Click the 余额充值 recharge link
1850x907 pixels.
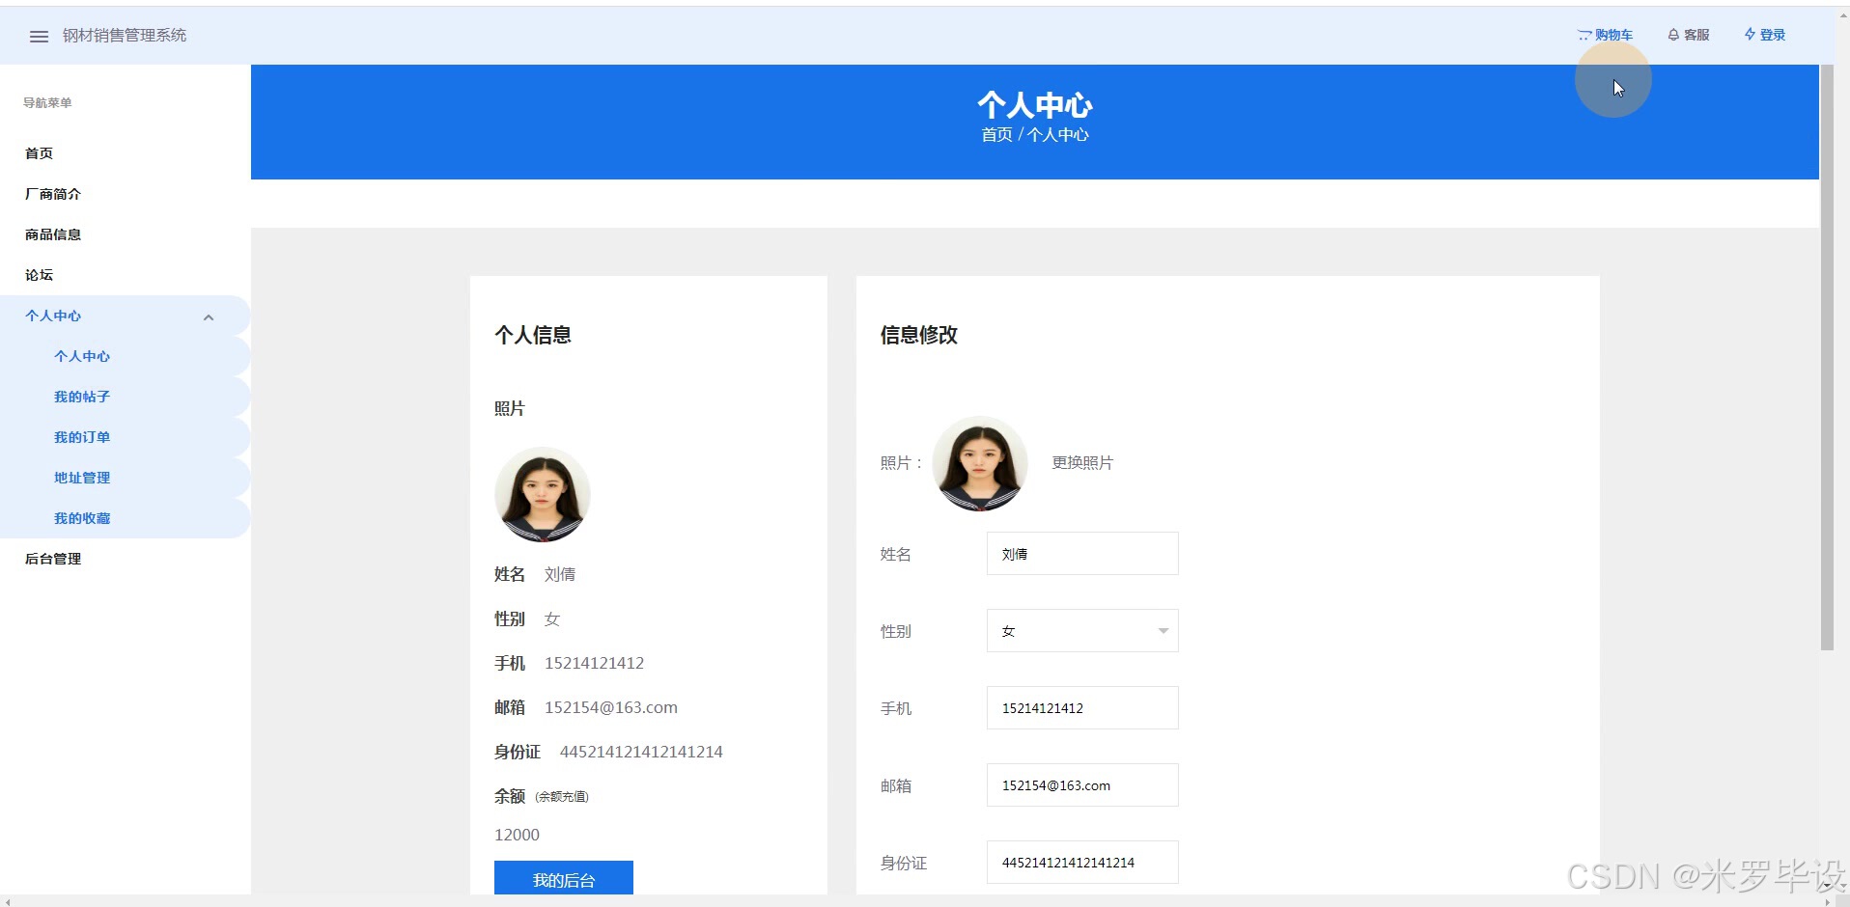(564, 797)
